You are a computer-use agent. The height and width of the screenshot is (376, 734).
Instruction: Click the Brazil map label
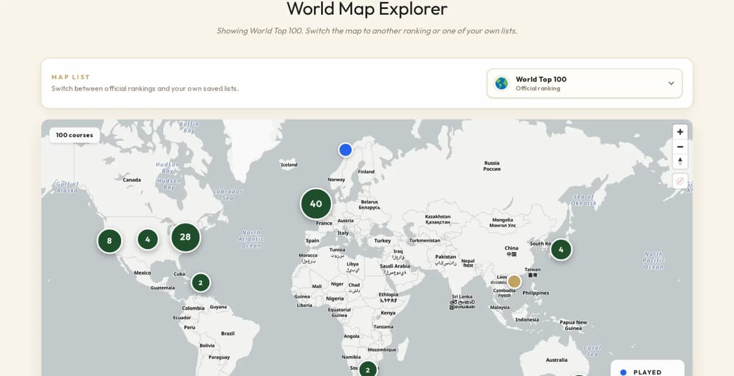(228, 333)
